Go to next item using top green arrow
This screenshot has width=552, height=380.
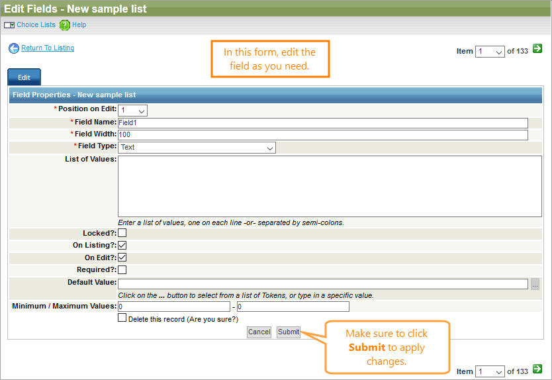[537, 48]
